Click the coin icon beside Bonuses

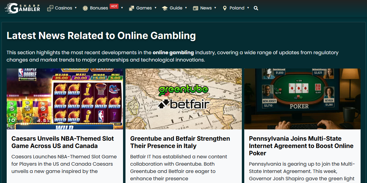click(x=85, y=8)
